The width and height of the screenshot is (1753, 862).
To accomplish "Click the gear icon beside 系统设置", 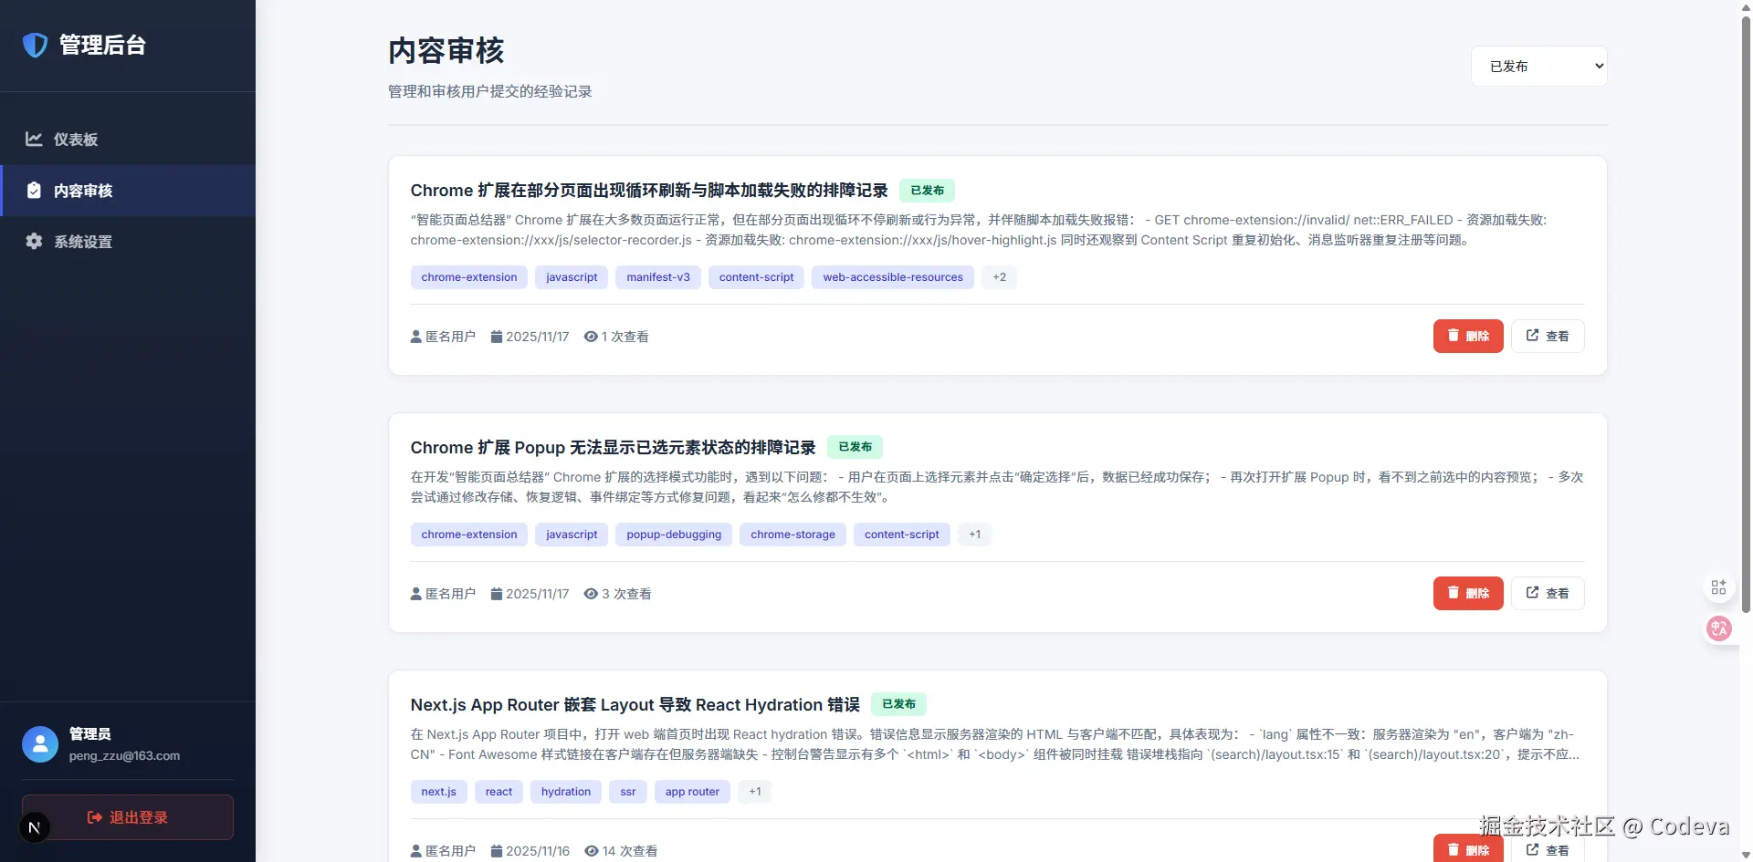I will pos(34,242).
